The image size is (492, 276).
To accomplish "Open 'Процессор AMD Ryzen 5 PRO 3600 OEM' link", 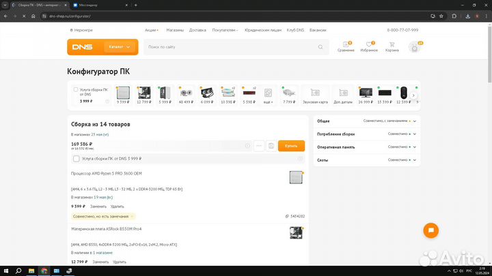I will pyautogui.click(x=107, y=173).
